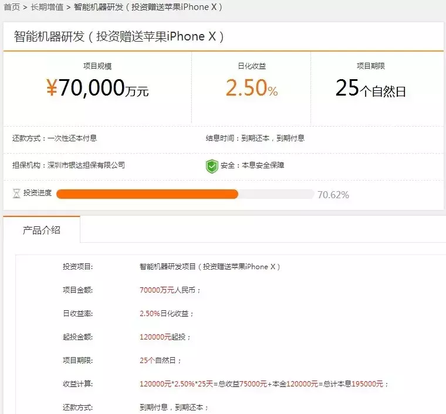
Task: Click 安全:本息安全保障 text
Action: pos(252,165)
